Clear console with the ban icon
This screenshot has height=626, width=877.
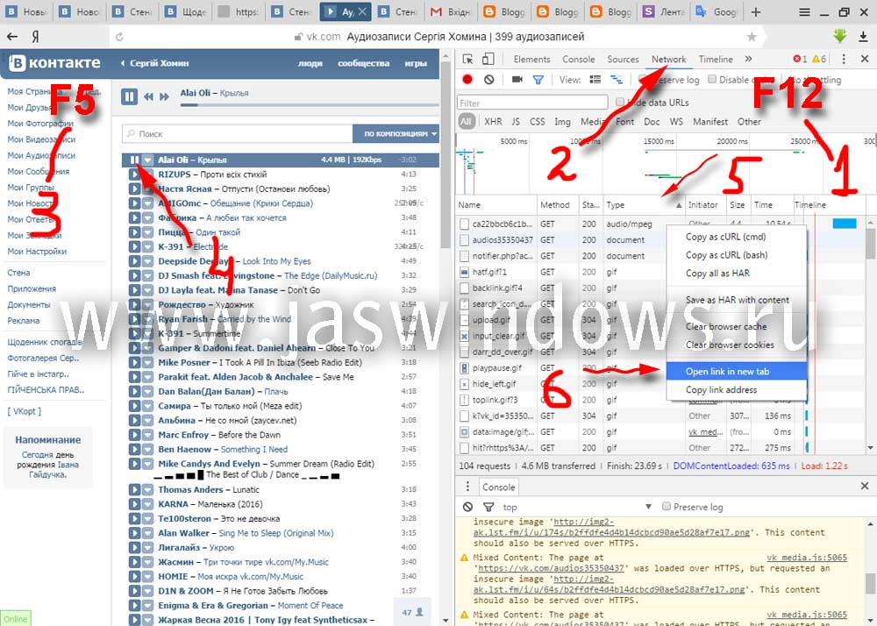click(x=467, y=507)
